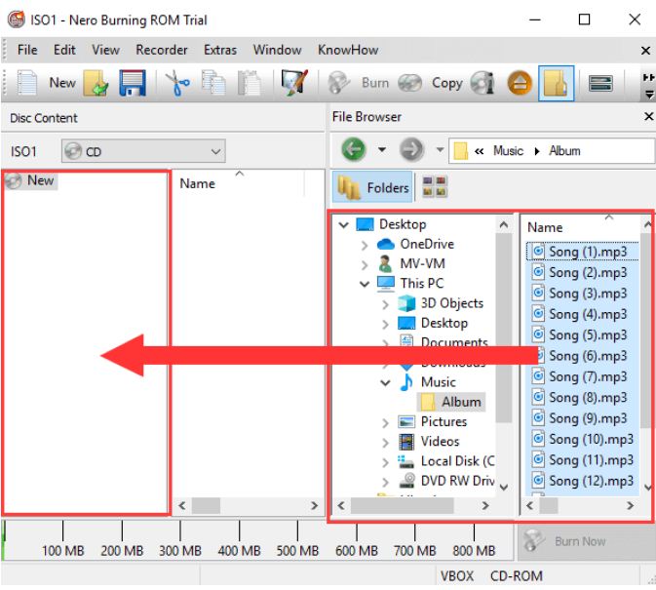Expand the Local Disk (C tree node
Image resolution: width=656 pixels, height=590 pixels.
pyautogui.click(x=385, y=462)
